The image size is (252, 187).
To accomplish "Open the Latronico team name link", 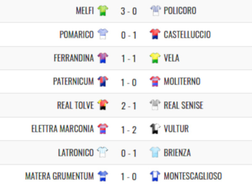I will [76, 153].
